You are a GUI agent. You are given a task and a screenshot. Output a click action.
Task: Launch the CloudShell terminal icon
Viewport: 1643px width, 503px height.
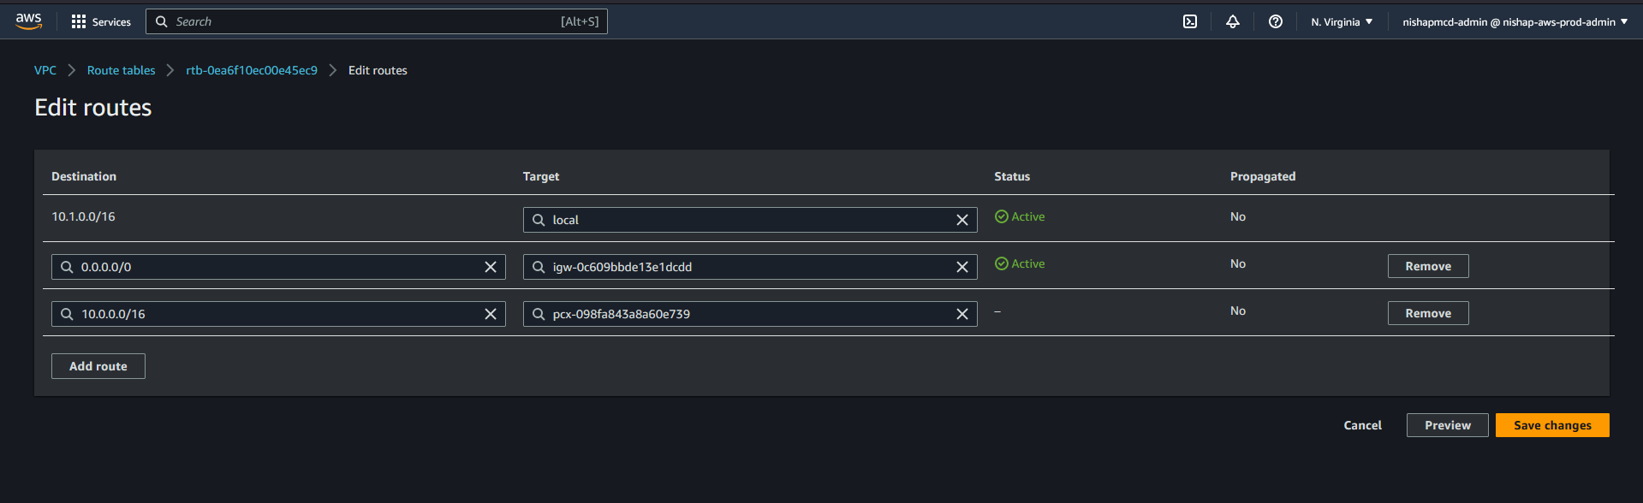pyautogui.click(x=1190, y=21)
